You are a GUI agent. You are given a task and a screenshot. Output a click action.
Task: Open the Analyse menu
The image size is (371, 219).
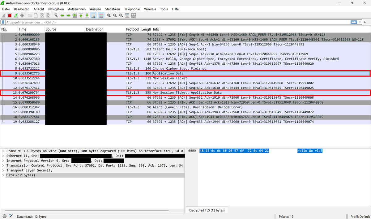[x=95, y=9]
